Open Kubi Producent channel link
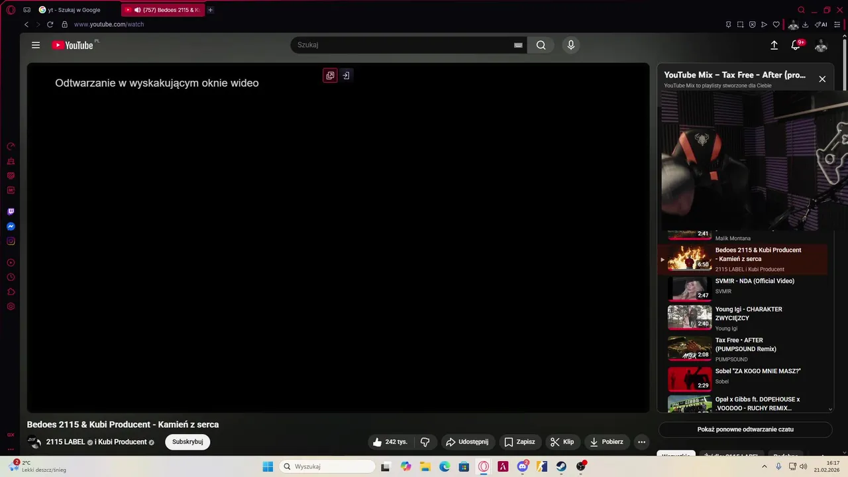 coord(123,442)
